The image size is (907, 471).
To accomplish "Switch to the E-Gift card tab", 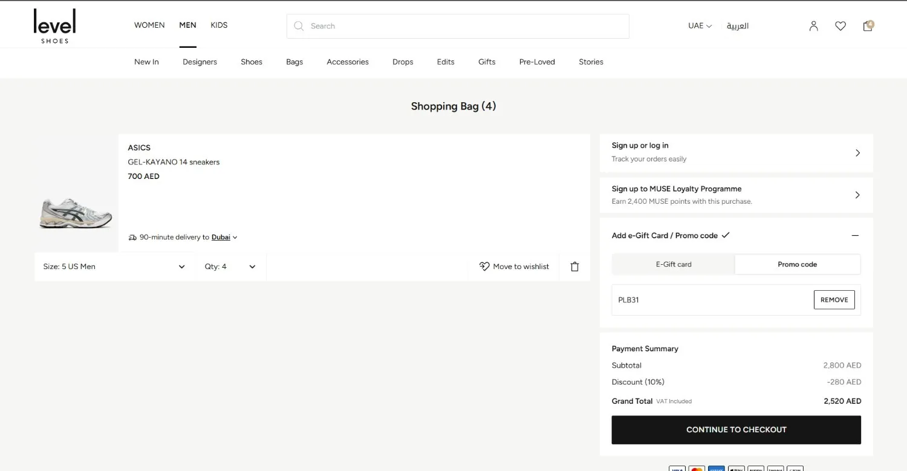I will coord(674,264).
